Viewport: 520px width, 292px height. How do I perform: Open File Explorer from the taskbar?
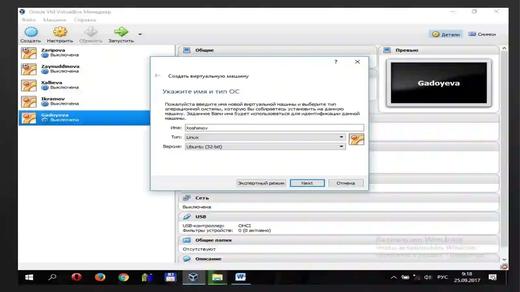(x=217, y=277)
